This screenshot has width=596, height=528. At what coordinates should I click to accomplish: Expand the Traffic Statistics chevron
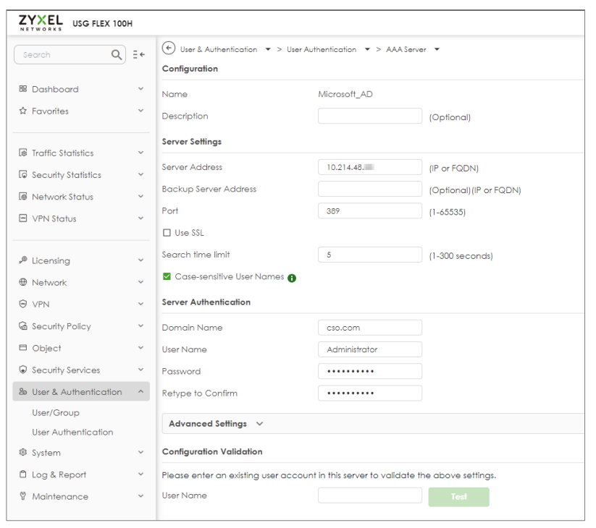tap(140, 153)
